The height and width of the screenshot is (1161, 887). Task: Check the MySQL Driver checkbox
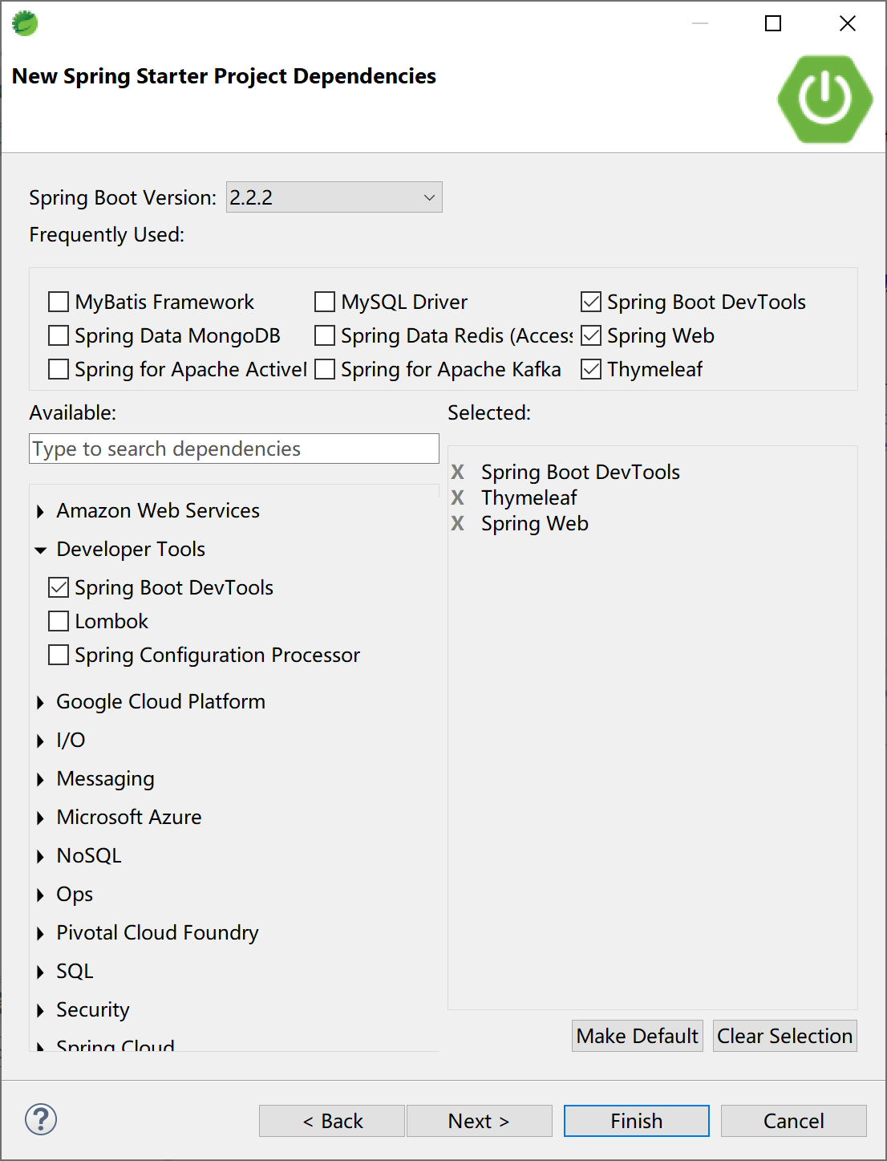[x=325, y=302]
